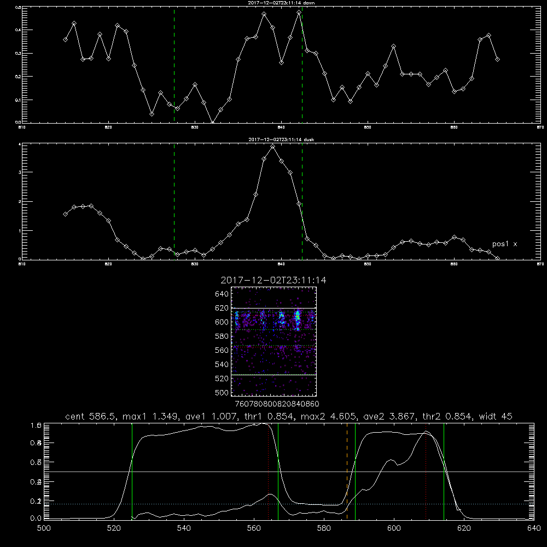547x547 pixels.
Task: Click the '520' label on bottom plot x-axis
Action: coord(114,528)
